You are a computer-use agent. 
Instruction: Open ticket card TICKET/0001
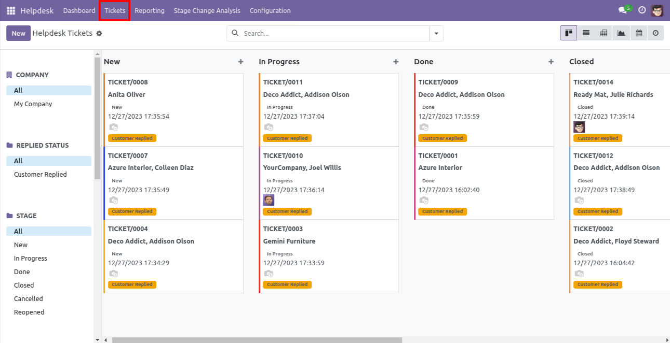(x=484, y=183)
